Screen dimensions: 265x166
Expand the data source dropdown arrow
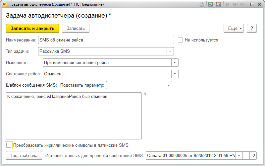tap(239, 155)
